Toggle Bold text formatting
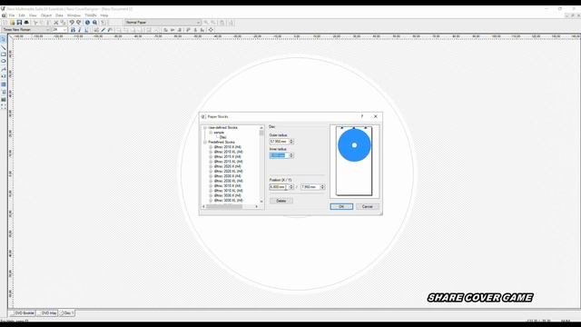581x327 pixels. [73, 30]
